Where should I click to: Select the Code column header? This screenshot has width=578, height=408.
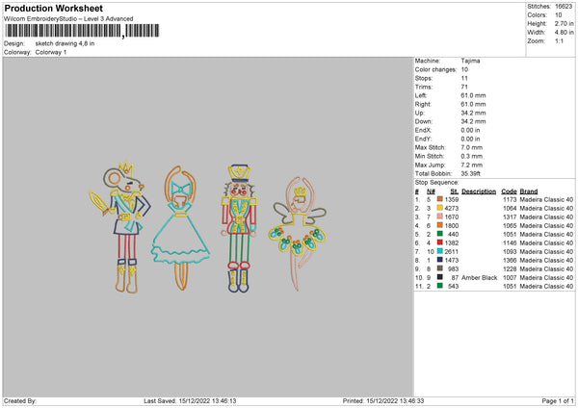(509, 191)
